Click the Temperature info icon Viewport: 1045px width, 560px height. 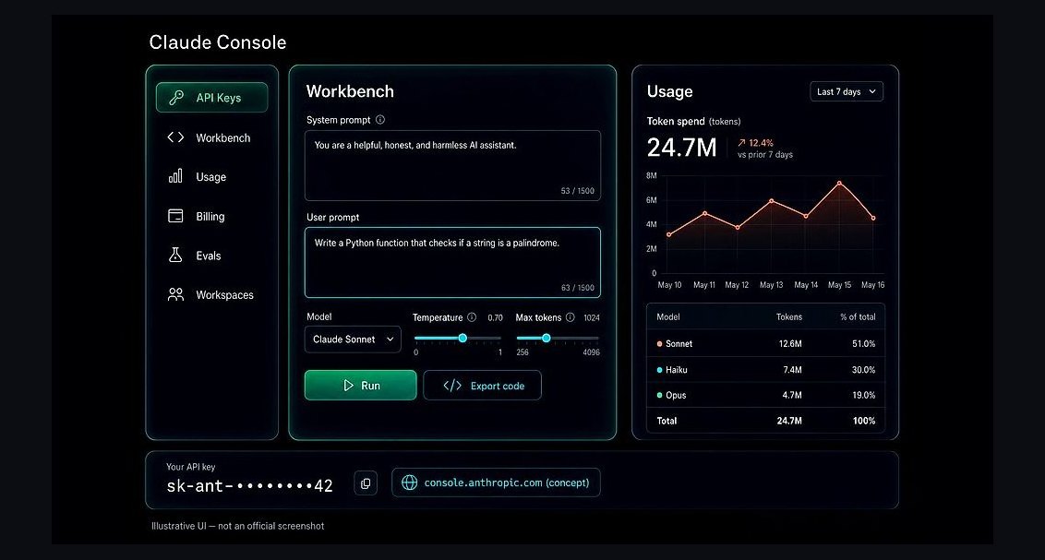tap(472, 317)
